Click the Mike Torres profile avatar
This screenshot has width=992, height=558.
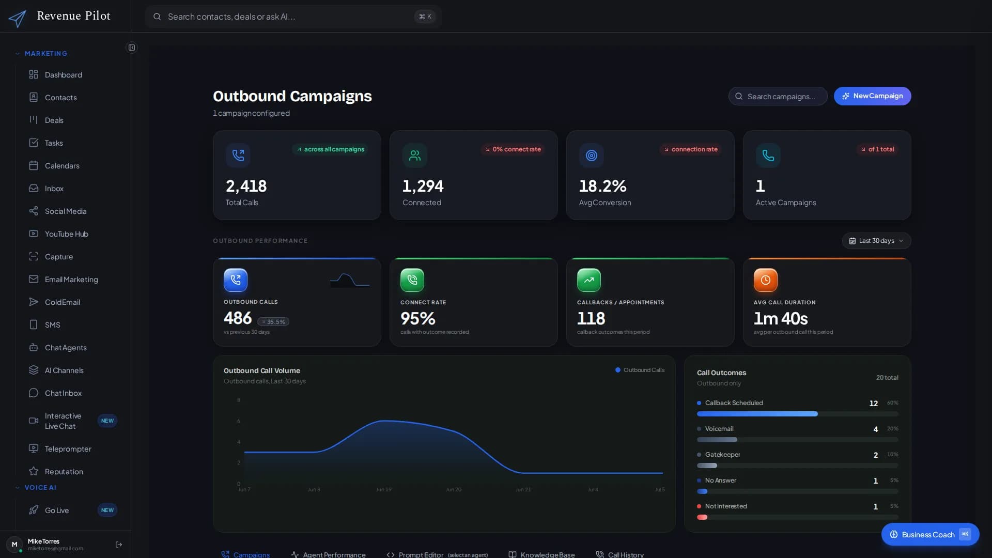pyautogui.click(x=14, y=544)
